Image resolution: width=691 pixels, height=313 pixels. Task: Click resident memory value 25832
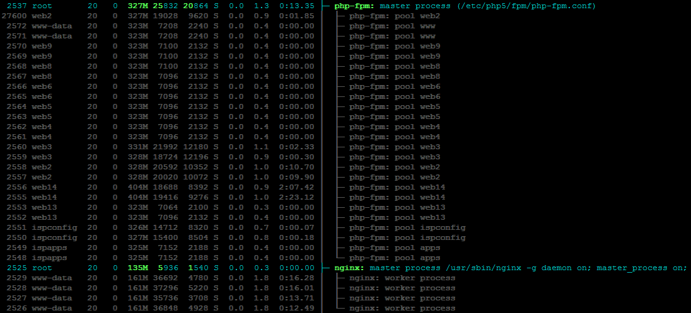(x=165, y=6)
